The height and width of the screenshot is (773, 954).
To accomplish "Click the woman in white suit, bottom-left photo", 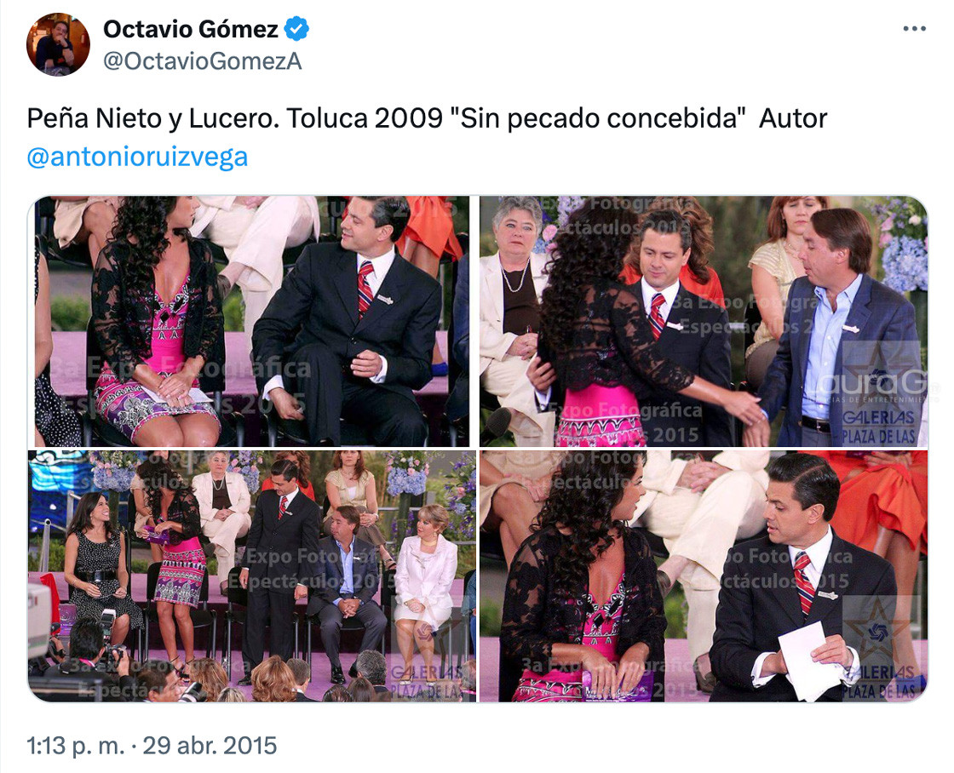I will tap(425, 578).
